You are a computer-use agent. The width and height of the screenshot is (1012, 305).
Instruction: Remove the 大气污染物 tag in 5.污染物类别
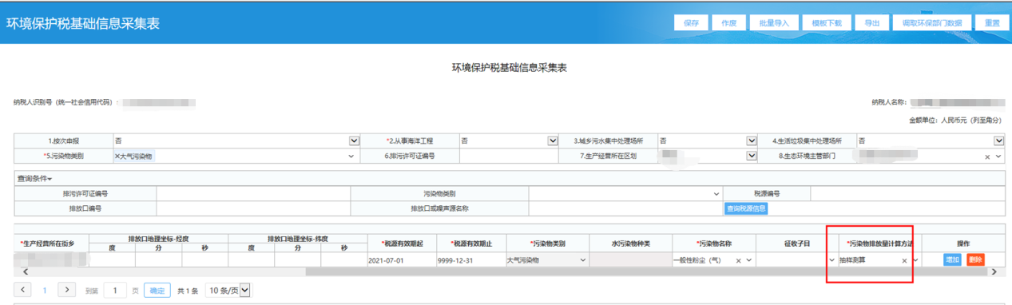click(x=117, y=156)
